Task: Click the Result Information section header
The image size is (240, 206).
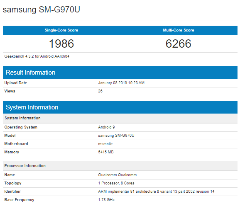Action: click(x=120, y=73)
